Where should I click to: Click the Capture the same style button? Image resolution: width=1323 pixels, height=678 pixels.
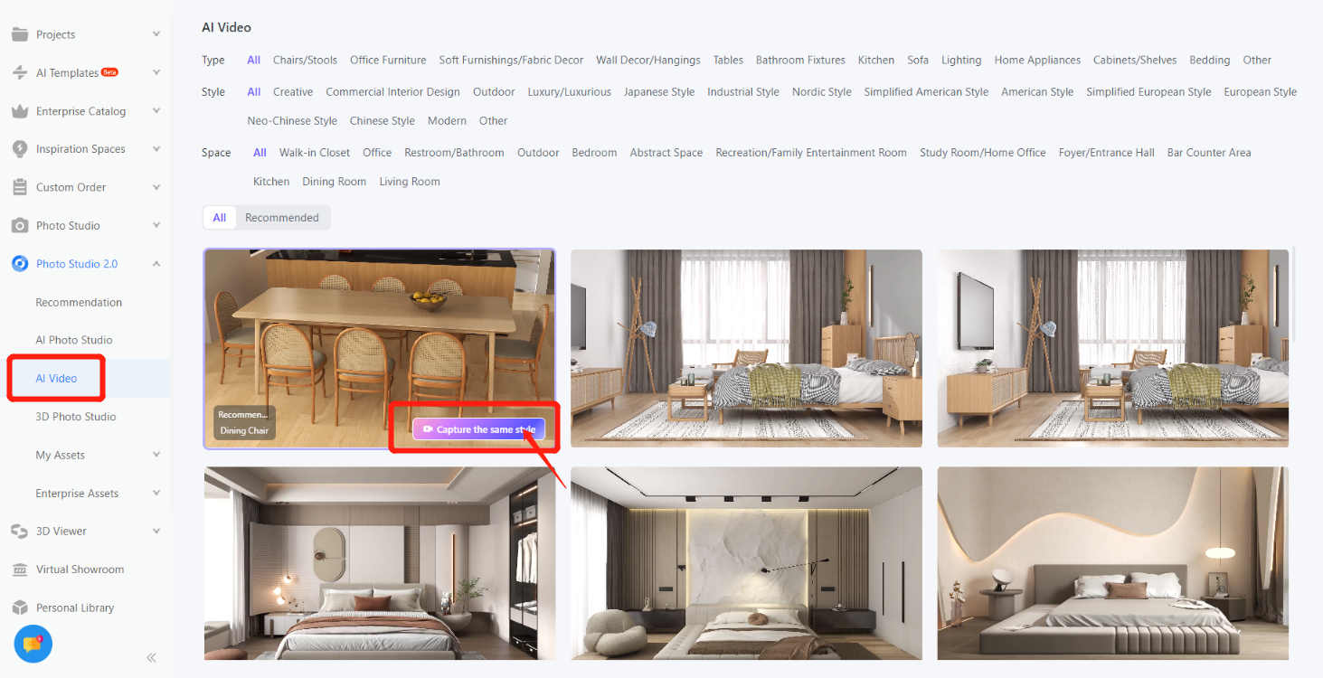pyautogui.click(x=478, y=429)
